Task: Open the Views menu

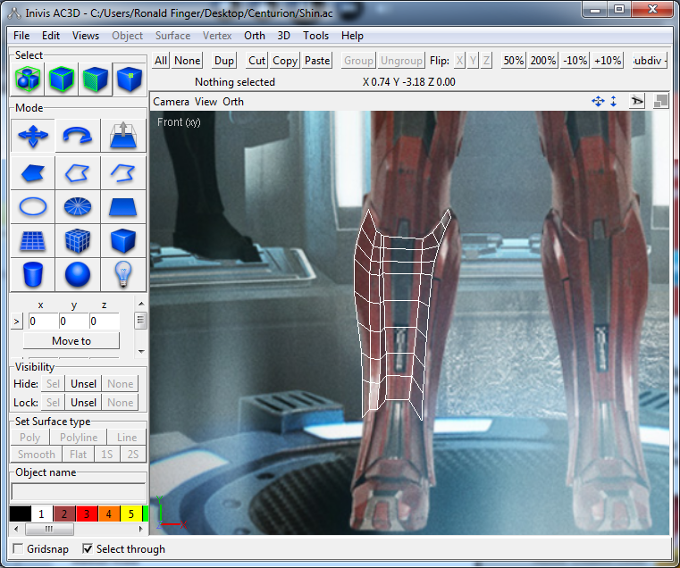Action: click(x=86, y=36)
